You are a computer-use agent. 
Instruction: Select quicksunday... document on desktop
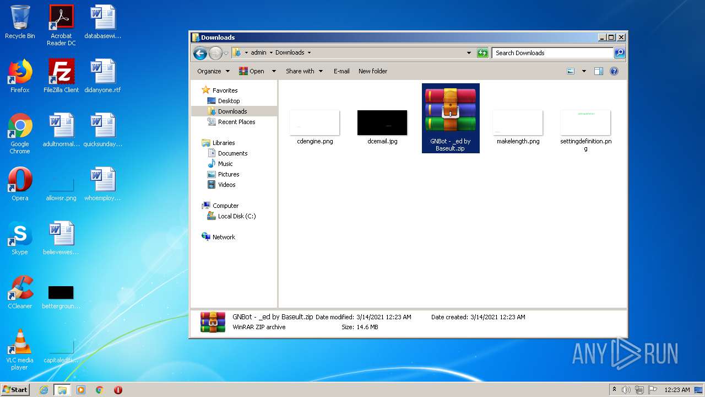pos(102,130)
